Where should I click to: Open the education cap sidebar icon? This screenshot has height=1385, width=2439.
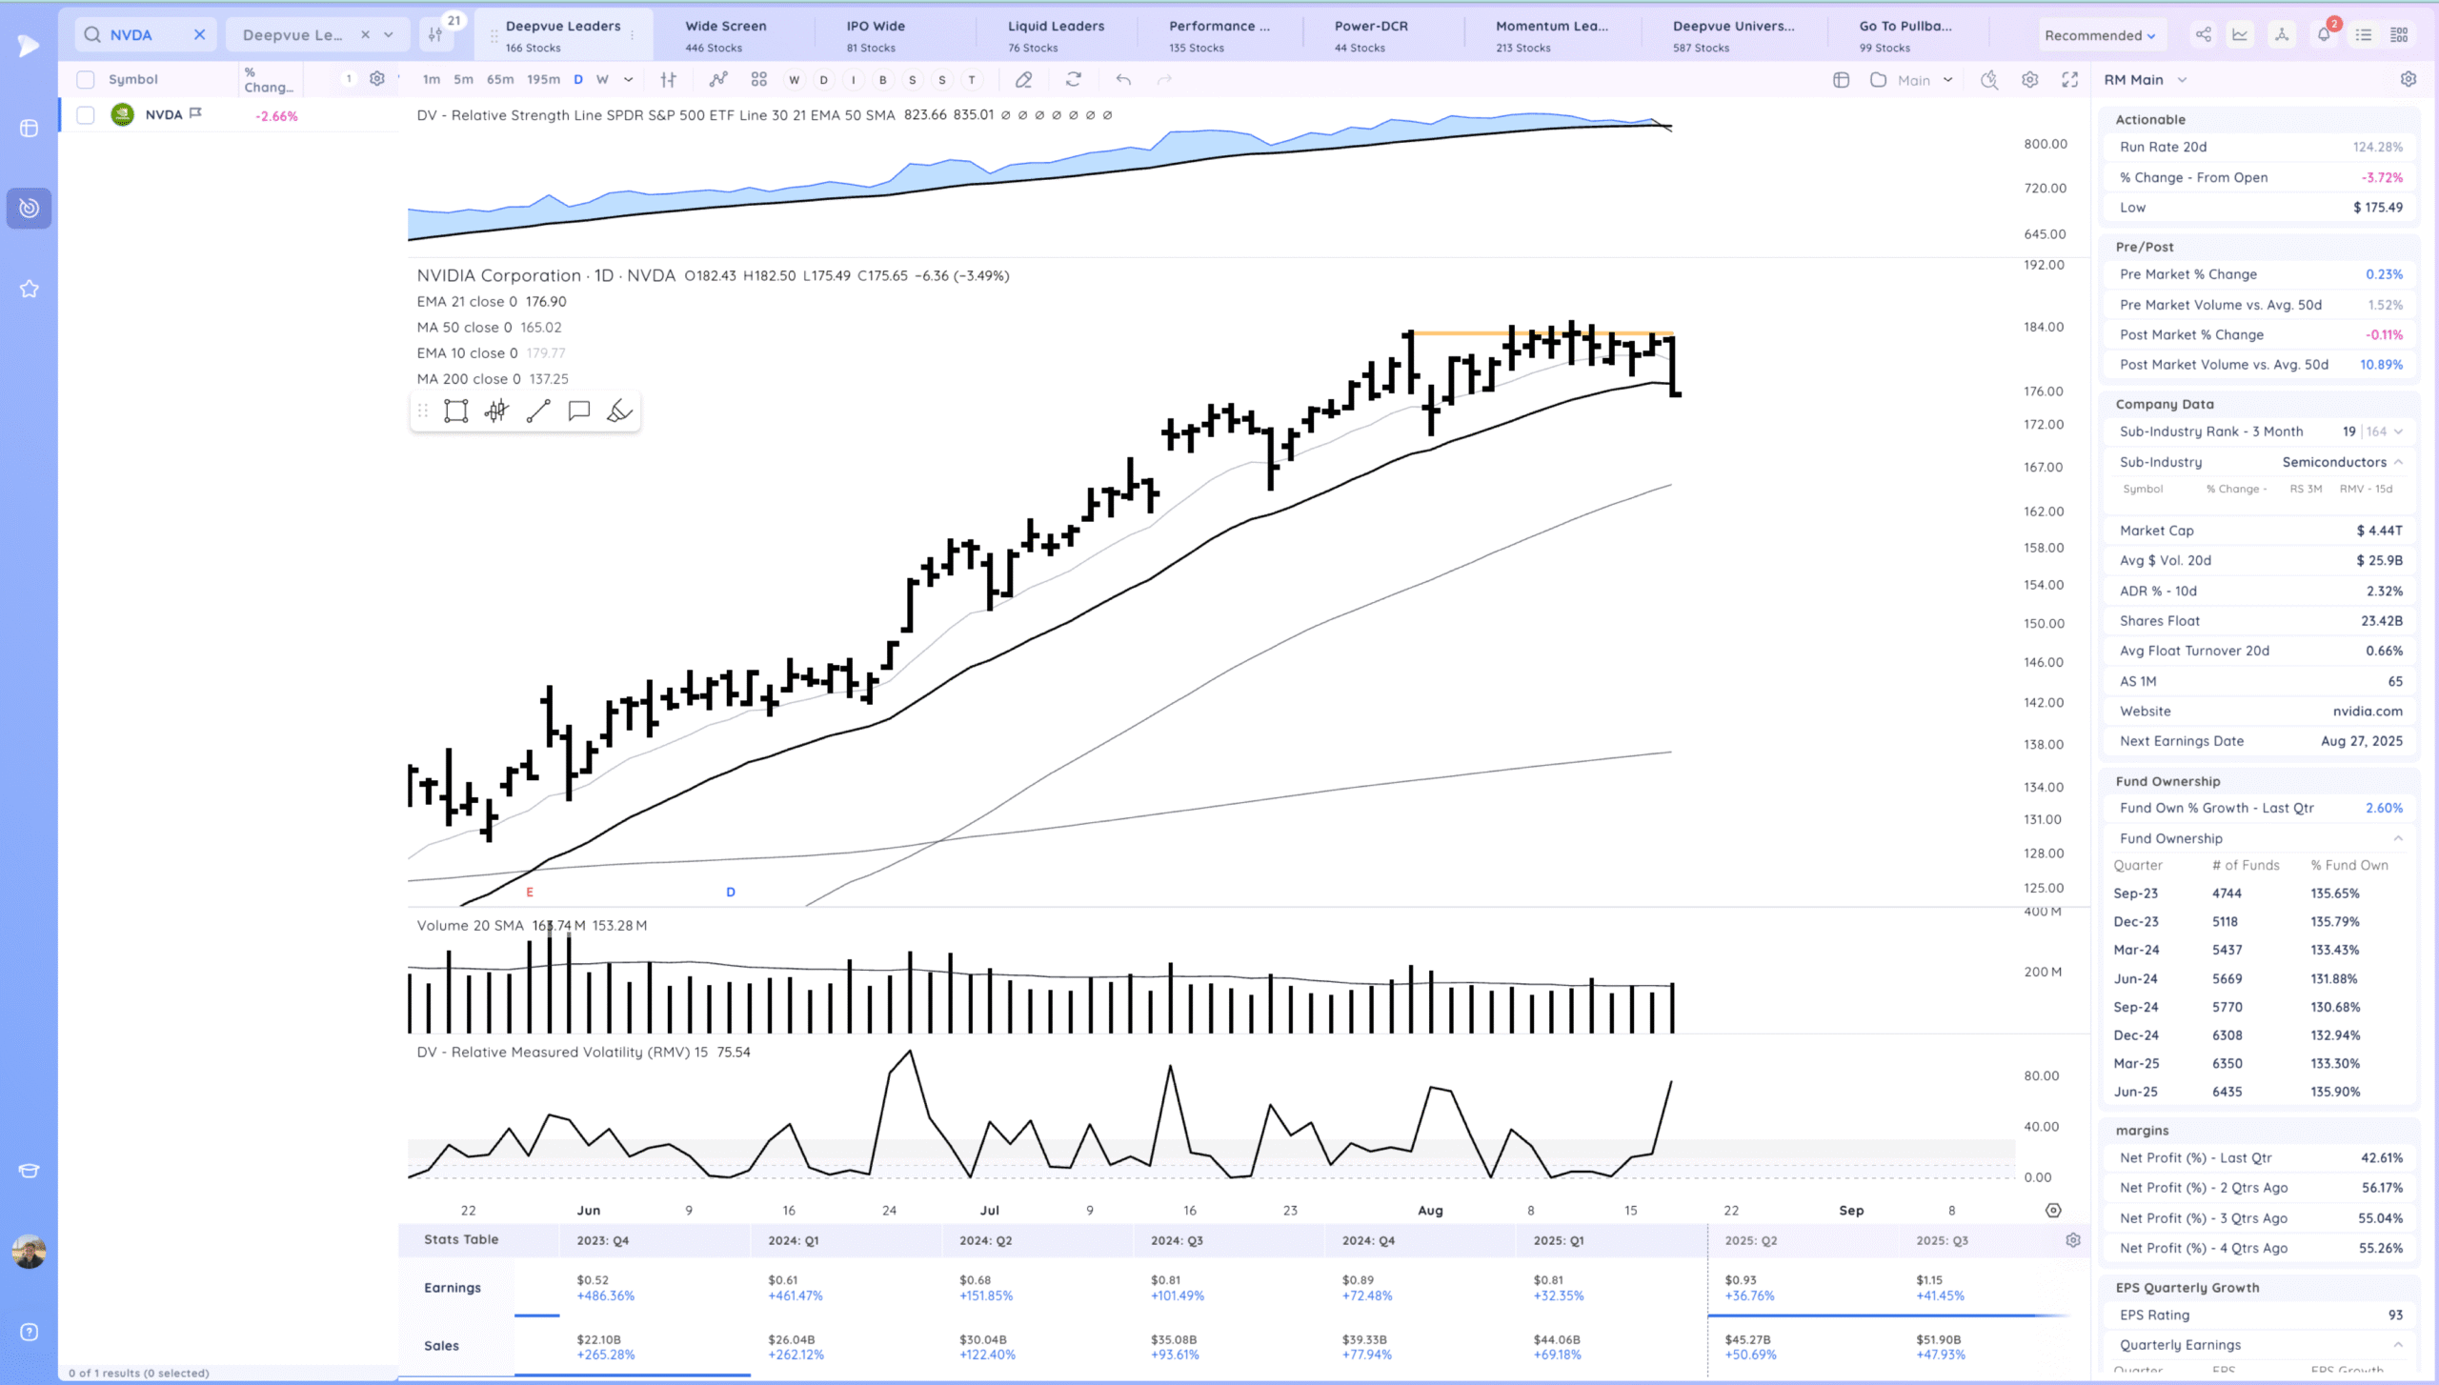[30, 1172]
